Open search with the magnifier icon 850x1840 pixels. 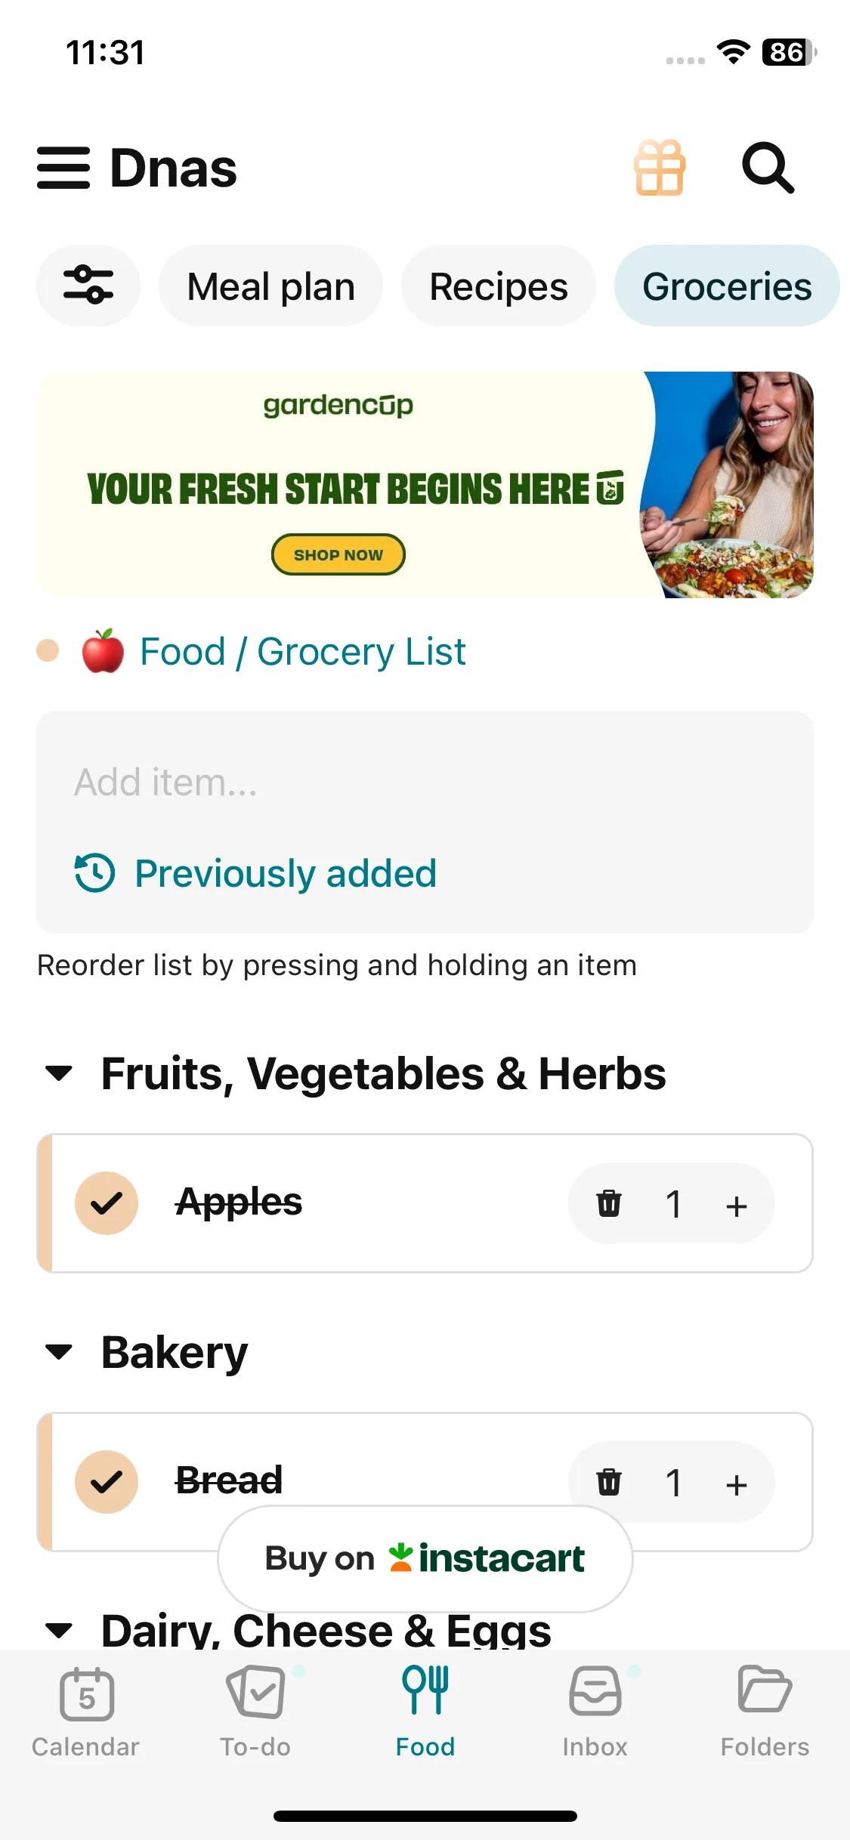pyautogui.click(x=768, y=168)
